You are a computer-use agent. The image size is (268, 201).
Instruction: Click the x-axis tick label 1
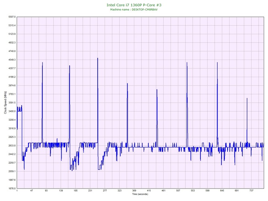tap(17, 191)
